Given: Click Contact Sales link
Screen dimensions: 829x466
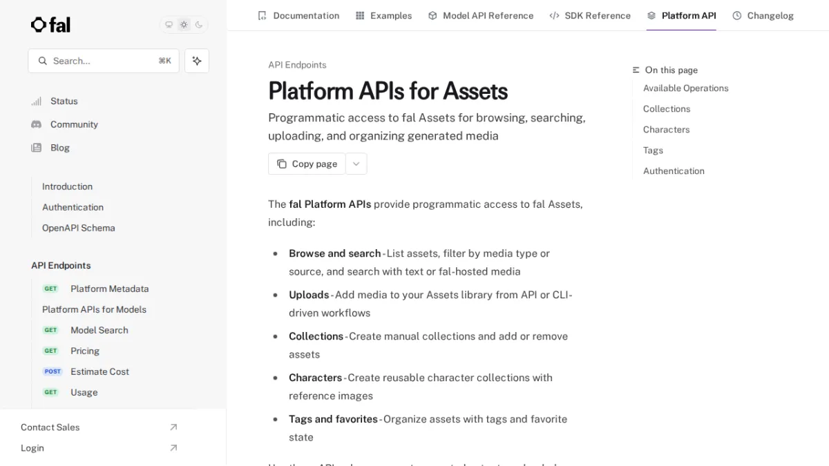Looking at the screenshot, I should click(50, 427).
